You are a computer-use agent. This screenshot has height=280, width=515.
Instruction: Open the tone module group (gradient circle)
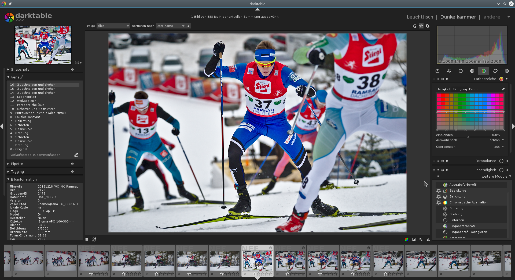pyautogui.click(x=472, y=71)
